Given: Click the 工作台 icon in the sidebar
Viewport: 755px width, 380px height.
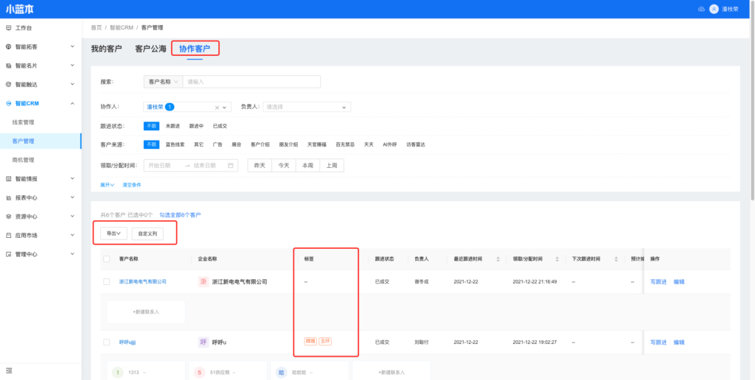Looking at the screenshot, I should pyautogui.click(x=8, y=28).
